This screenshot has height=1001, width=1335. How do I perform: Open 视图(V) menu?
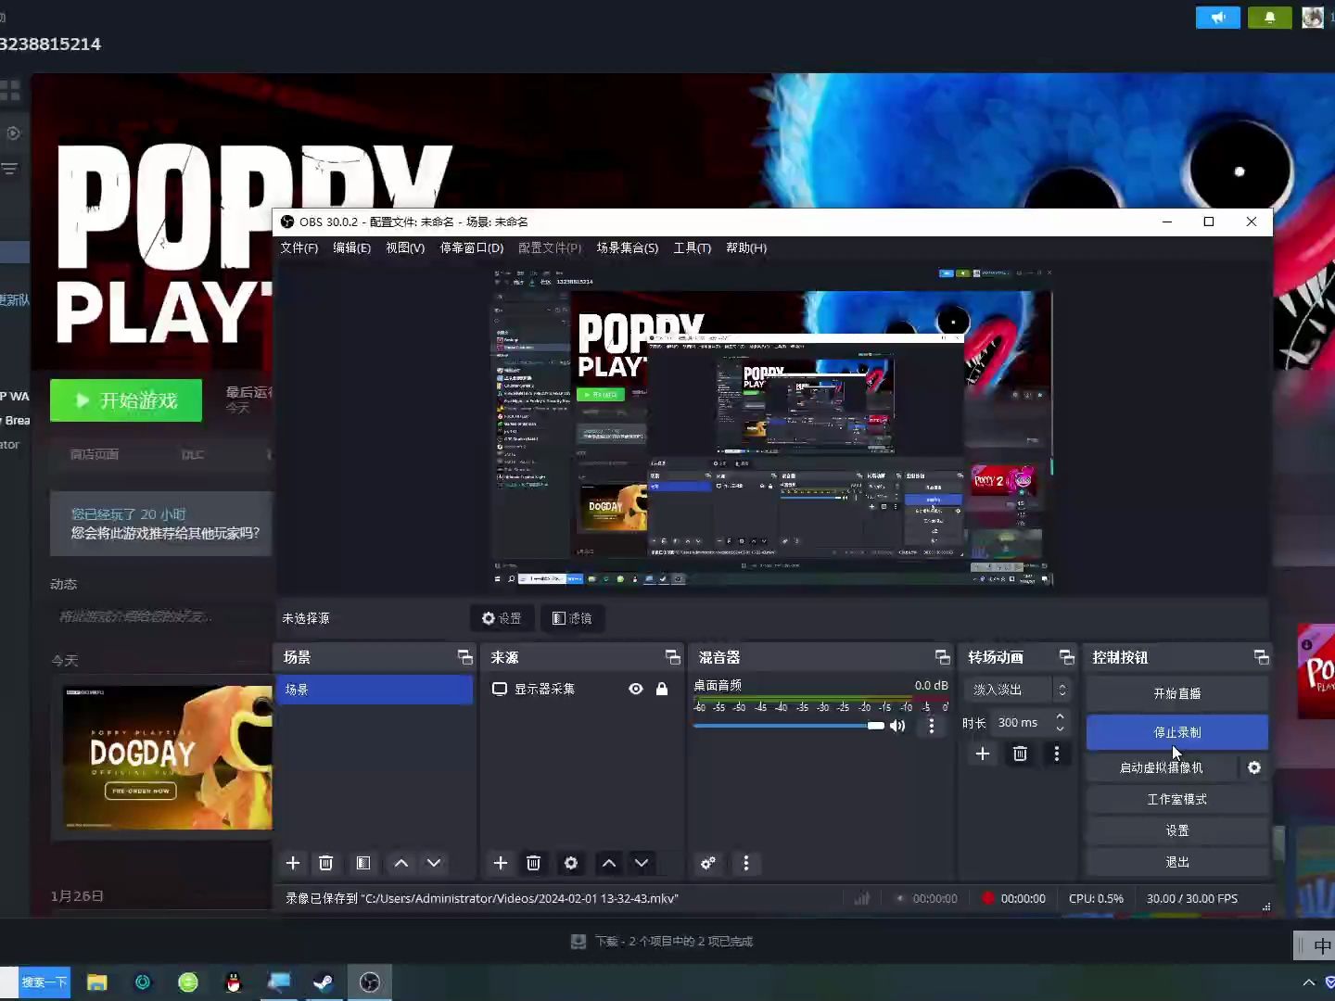pos(405,247)
